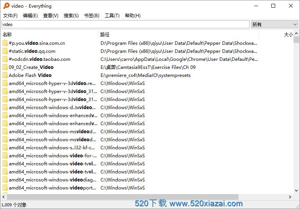Image resolution: width=300 pixels, height=209 pixels.
Task: Click the E:\premiere_cs4\MediaIO\systempresets path
Action: tap(146, 75)
